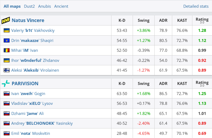Viewport: 212px width, 138px height.
Task: Open PARIVISION team page link
Action: tap(25, 84)
